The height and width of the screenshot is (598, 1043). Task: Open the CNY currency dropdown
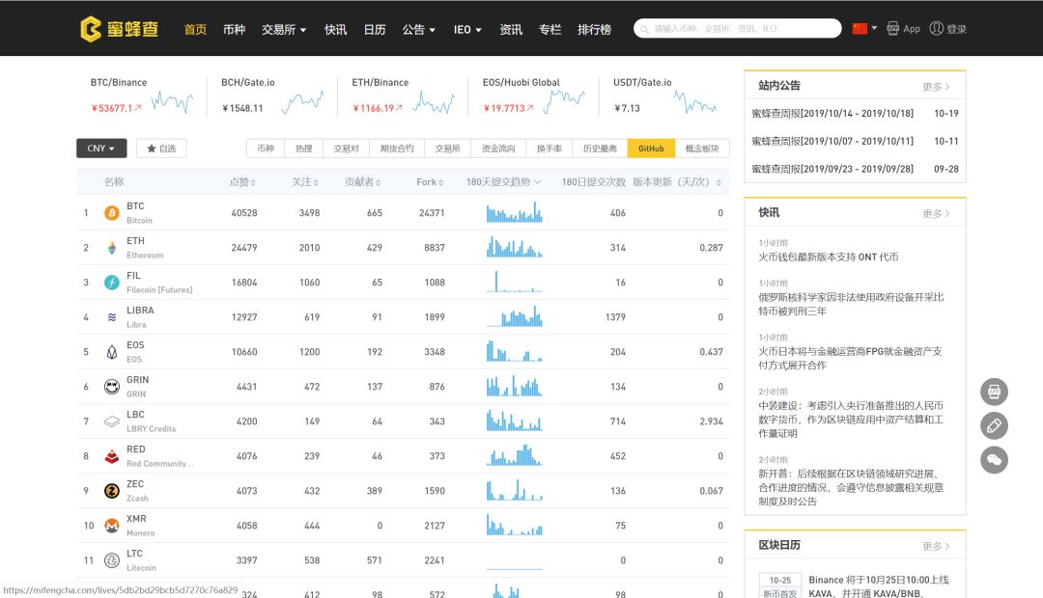click(101, 149)
